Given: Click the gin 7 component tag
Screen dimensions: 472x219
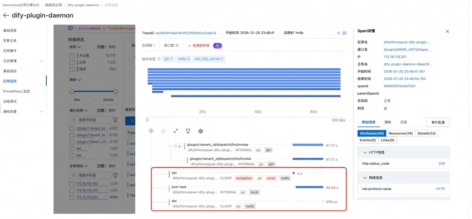Looking at the screenshot, I should [169, 59].
